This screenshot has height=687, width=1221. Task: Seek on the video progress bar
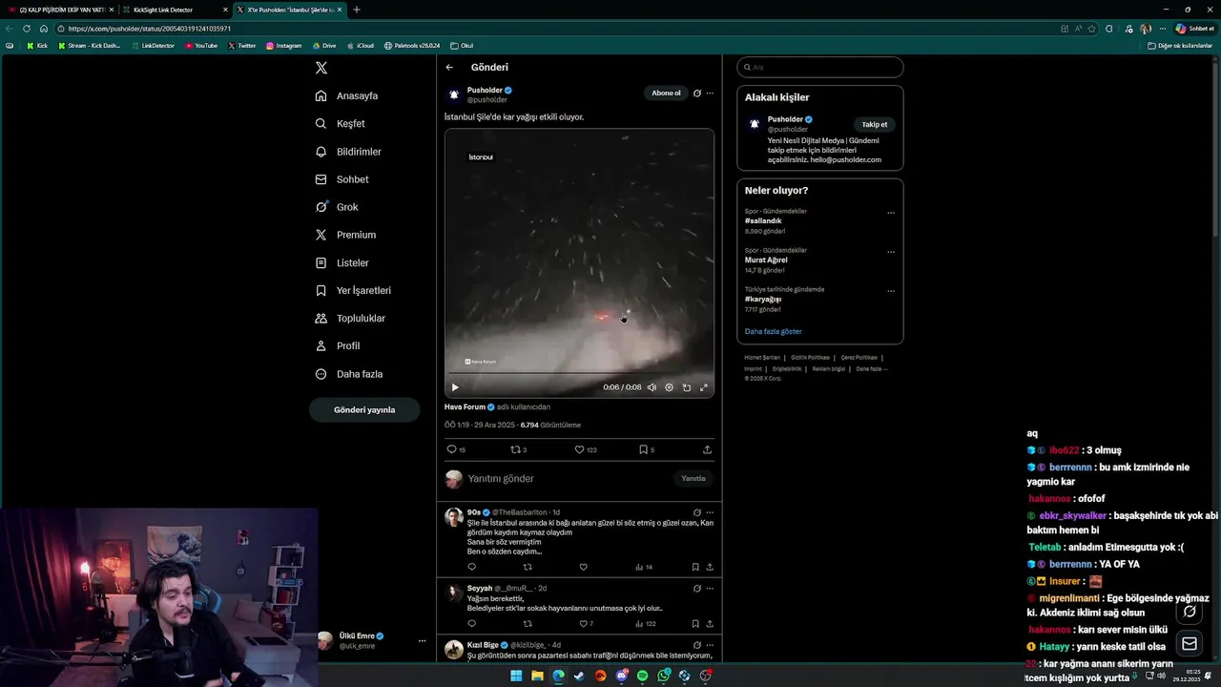tap(579, 373)
